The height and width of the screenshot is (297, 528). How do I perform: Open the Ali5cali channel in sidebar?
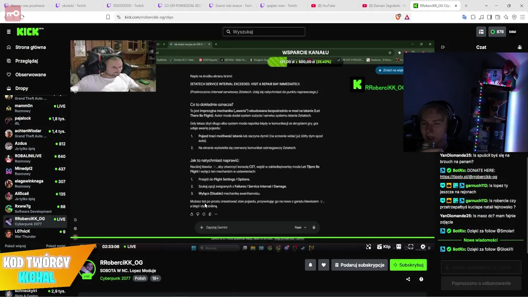tap(35, 196)
